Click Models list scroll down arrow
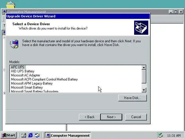 click(144, 90)
